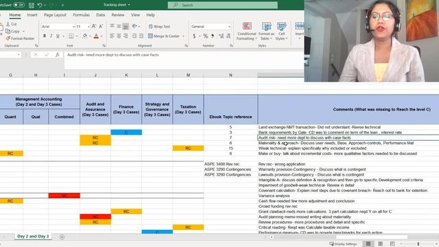Open the Format as Table gallery
The width and height of the screenshot is (439, 247).
tap(266, 32)
